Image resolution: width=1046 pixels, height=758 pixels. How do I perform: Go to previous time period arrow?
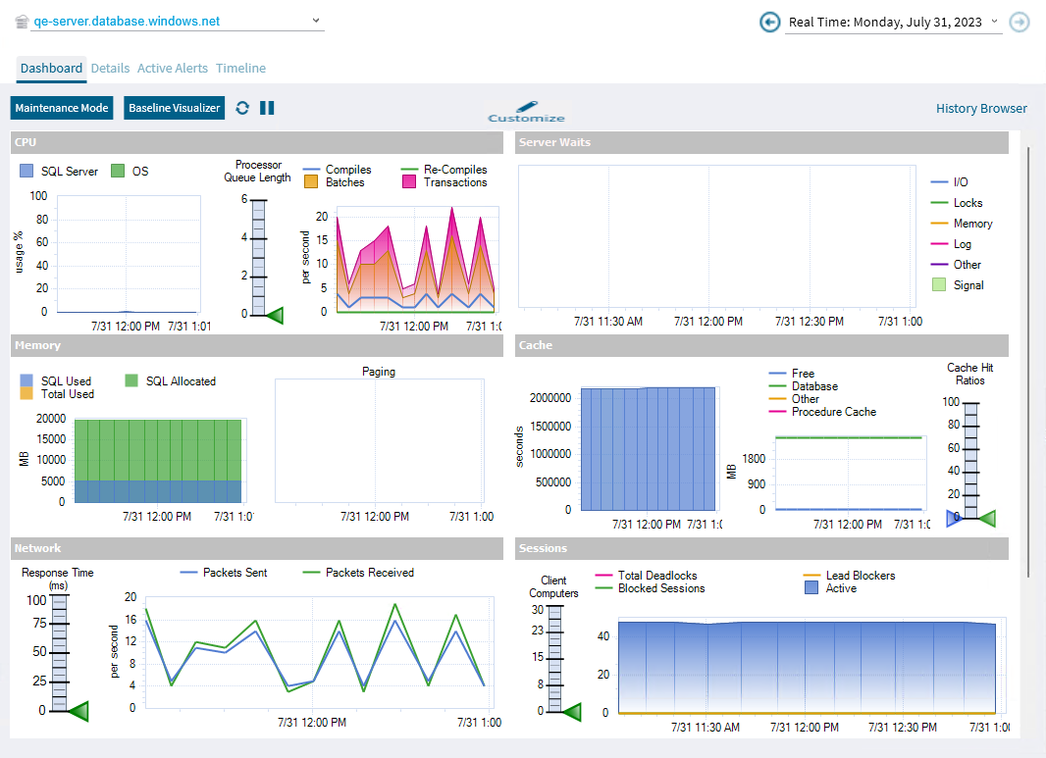tap(770, 22)
